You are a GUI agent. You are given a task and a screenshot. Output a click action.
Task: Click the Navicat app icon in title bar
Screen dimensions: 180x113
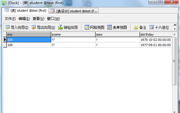4,3
